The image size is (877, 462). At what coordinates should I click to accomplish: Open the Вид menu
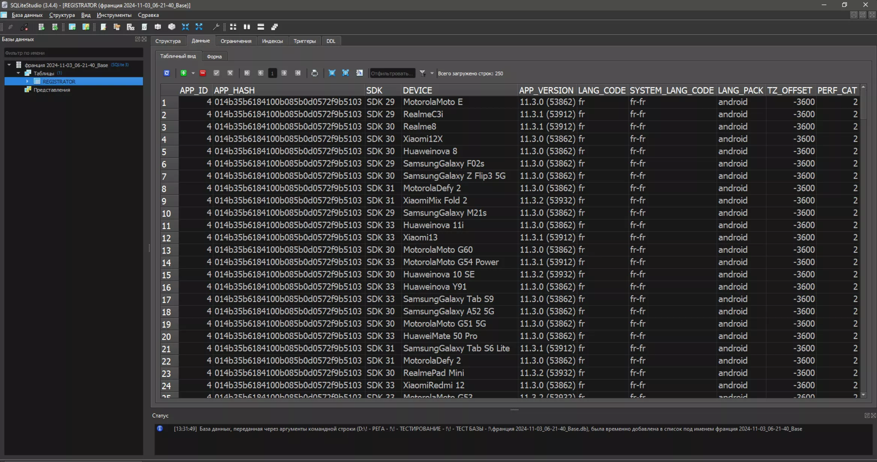(x=86, y=15)
